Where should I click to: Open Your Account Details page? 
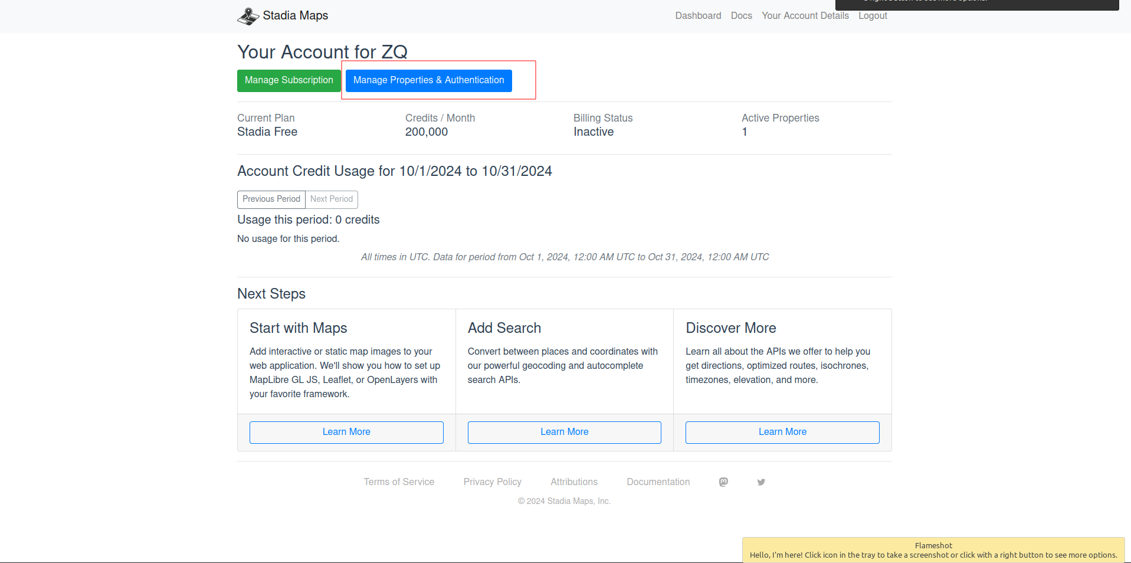click(x=805, y=16)
